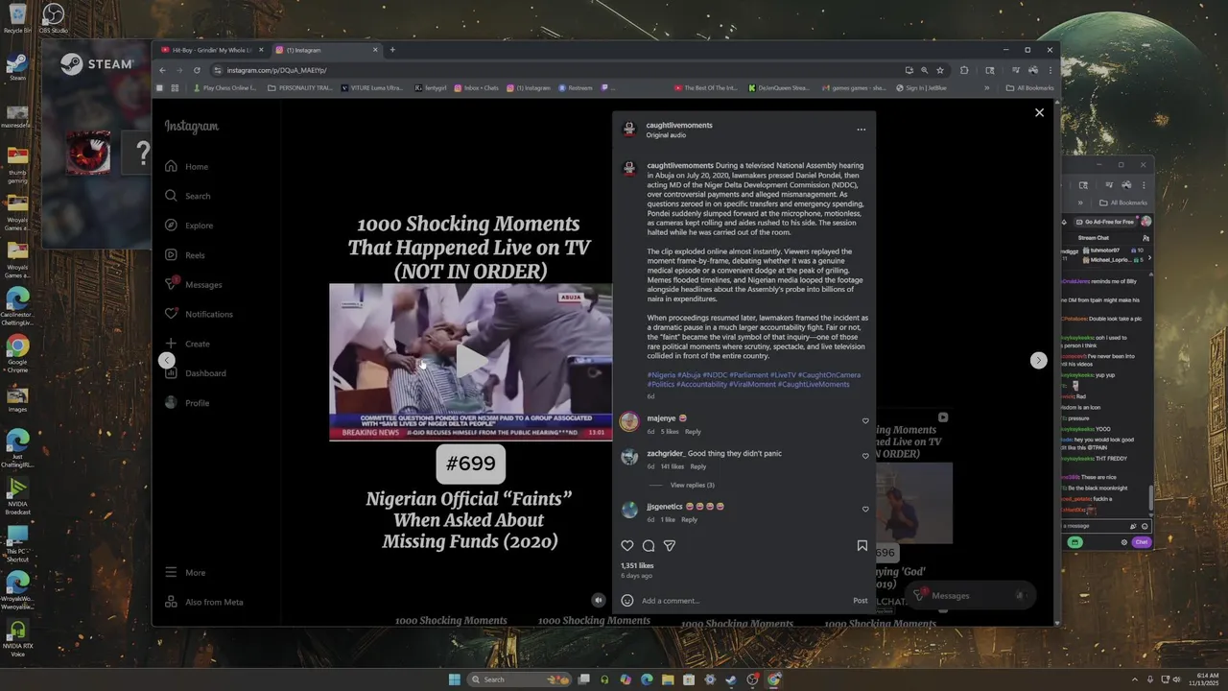Like the post with the heart icon
Viewport: 1228px width, 691px height.
click(x=627, y=545)
